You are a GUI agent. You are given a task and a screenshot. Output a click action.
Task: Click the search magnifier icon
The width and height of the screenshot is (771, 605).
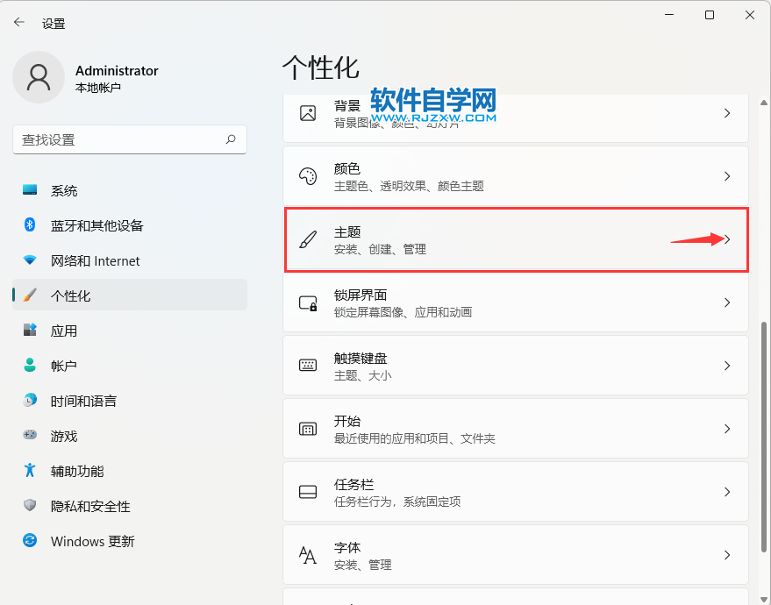pos(231,139)
